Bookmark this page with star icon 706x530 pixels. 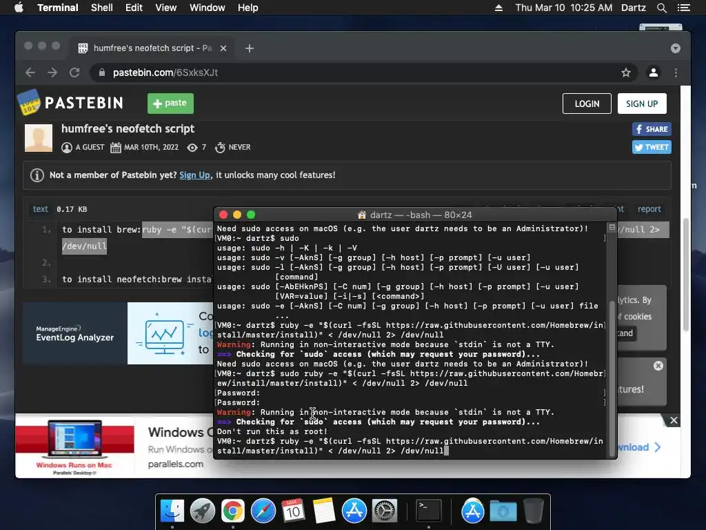tap(626, 72)
